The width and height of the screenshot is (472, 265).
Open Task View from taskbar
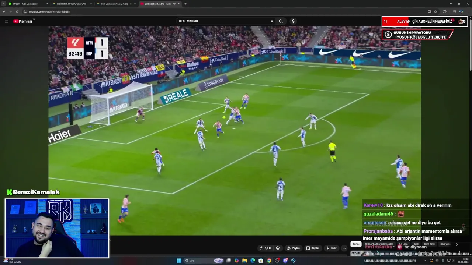tap(229, 261)
